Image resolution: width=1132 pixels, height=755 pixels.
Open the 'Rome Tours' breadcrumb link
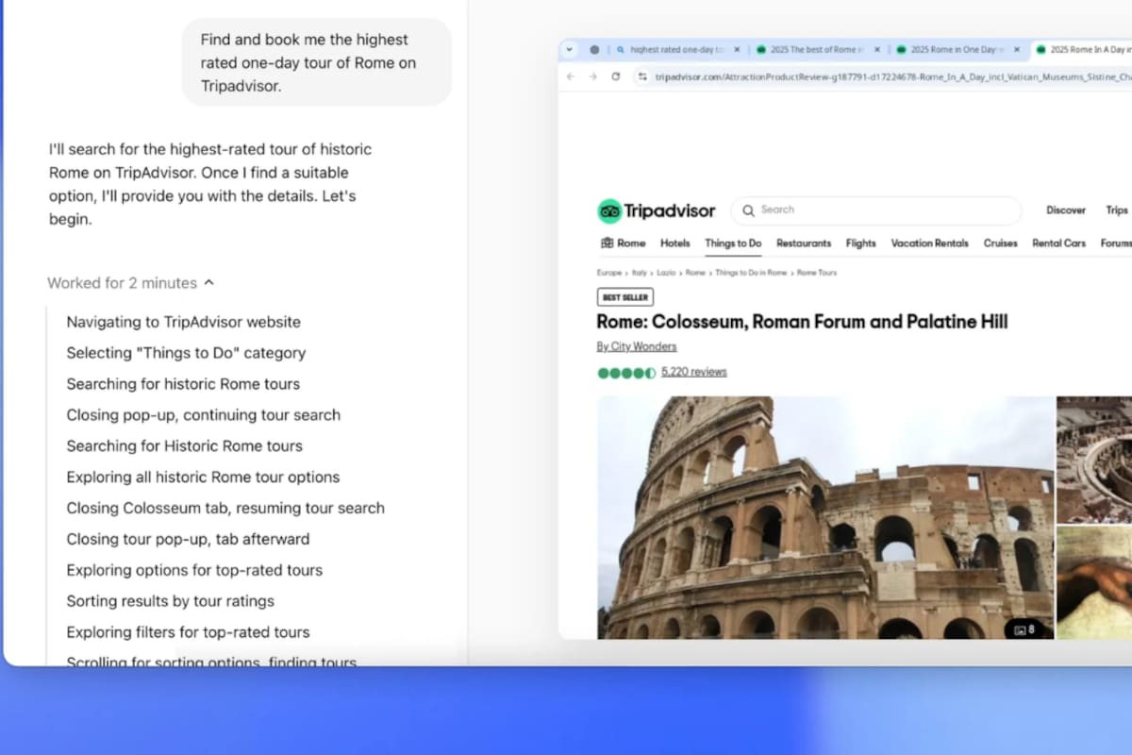click(817, 273)
